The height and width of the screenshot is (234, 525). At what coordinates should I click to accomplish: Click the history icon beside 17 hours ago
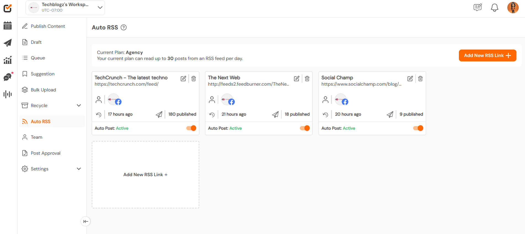point(99,115)
